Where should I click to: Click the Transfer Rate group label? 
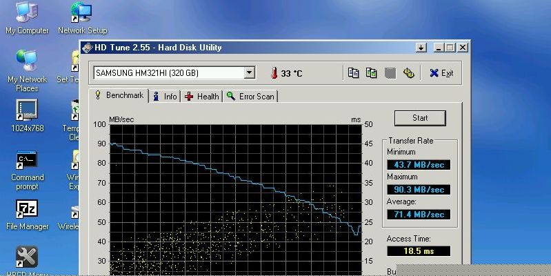[411, 141]
